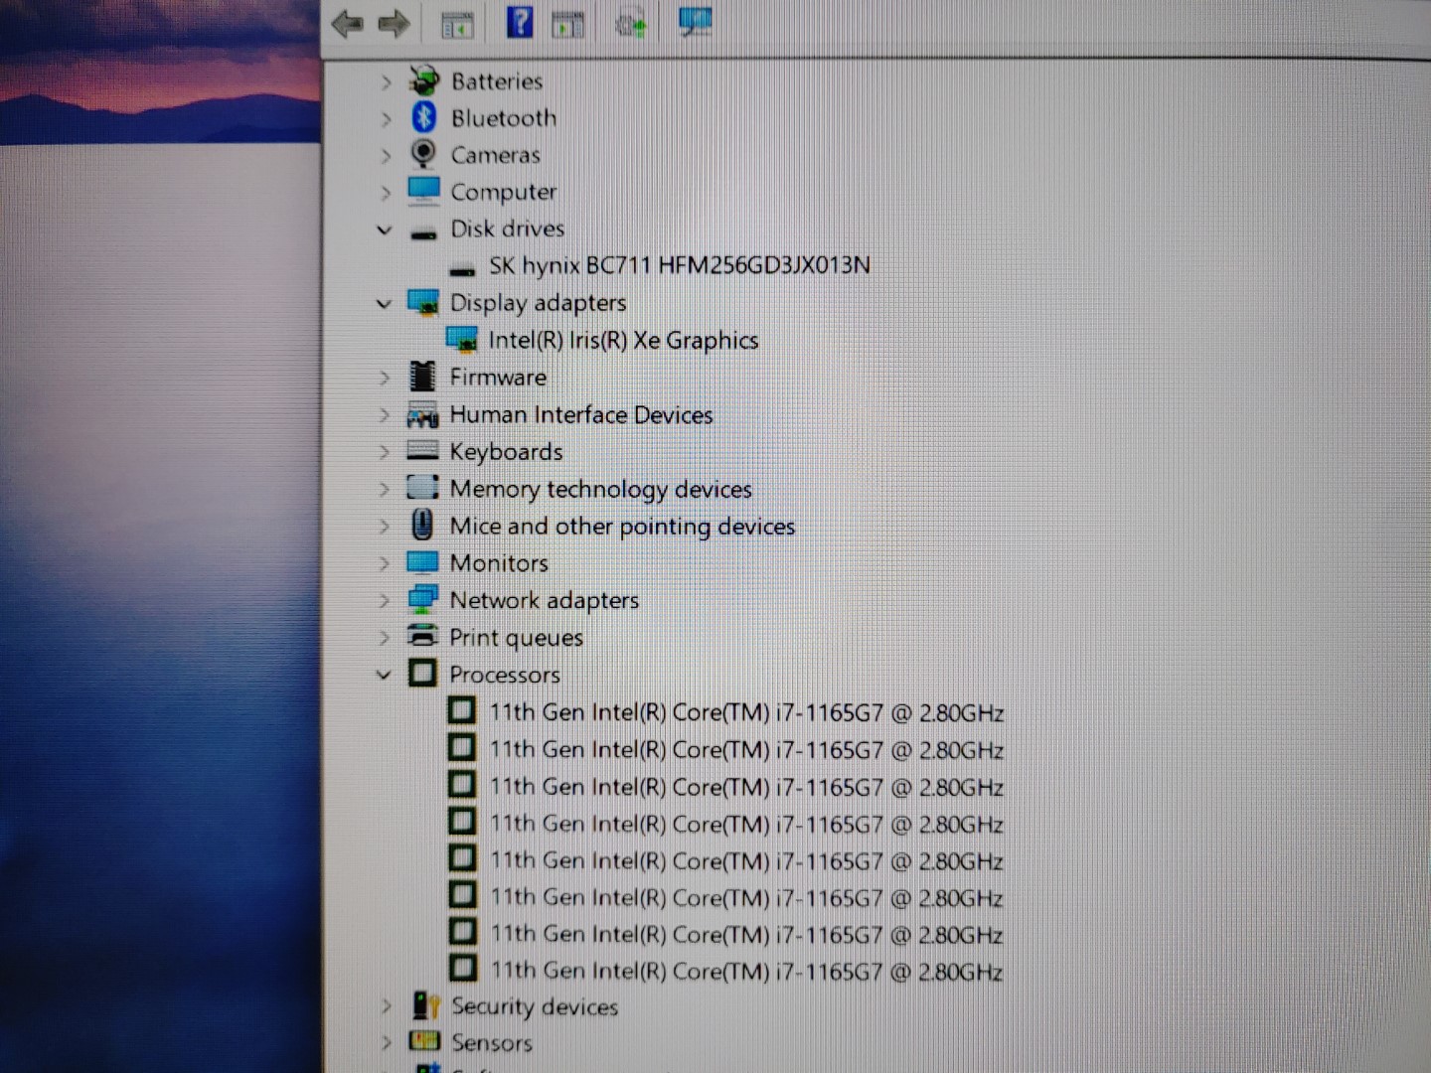Image resolution: width=1431 pixels, height=1073 pixels.
Task: Click the Forward arrow toolbar button
Action: click(x=395, y=23)
